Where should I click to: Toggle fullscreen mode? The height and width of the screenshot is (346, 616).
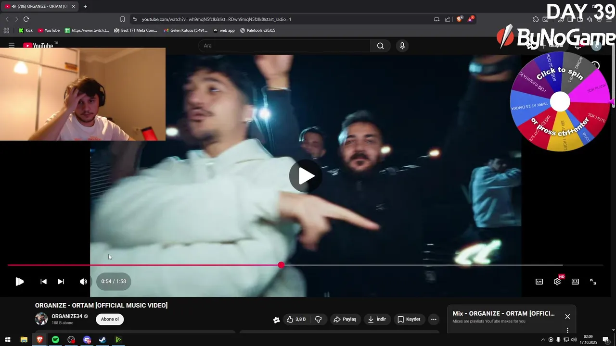click(x=593, y=282)
